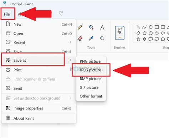Image resolution: width=169 pixels, height=138 pixels.
Task: Select the Text tool
Action: (x=102, y=27)
